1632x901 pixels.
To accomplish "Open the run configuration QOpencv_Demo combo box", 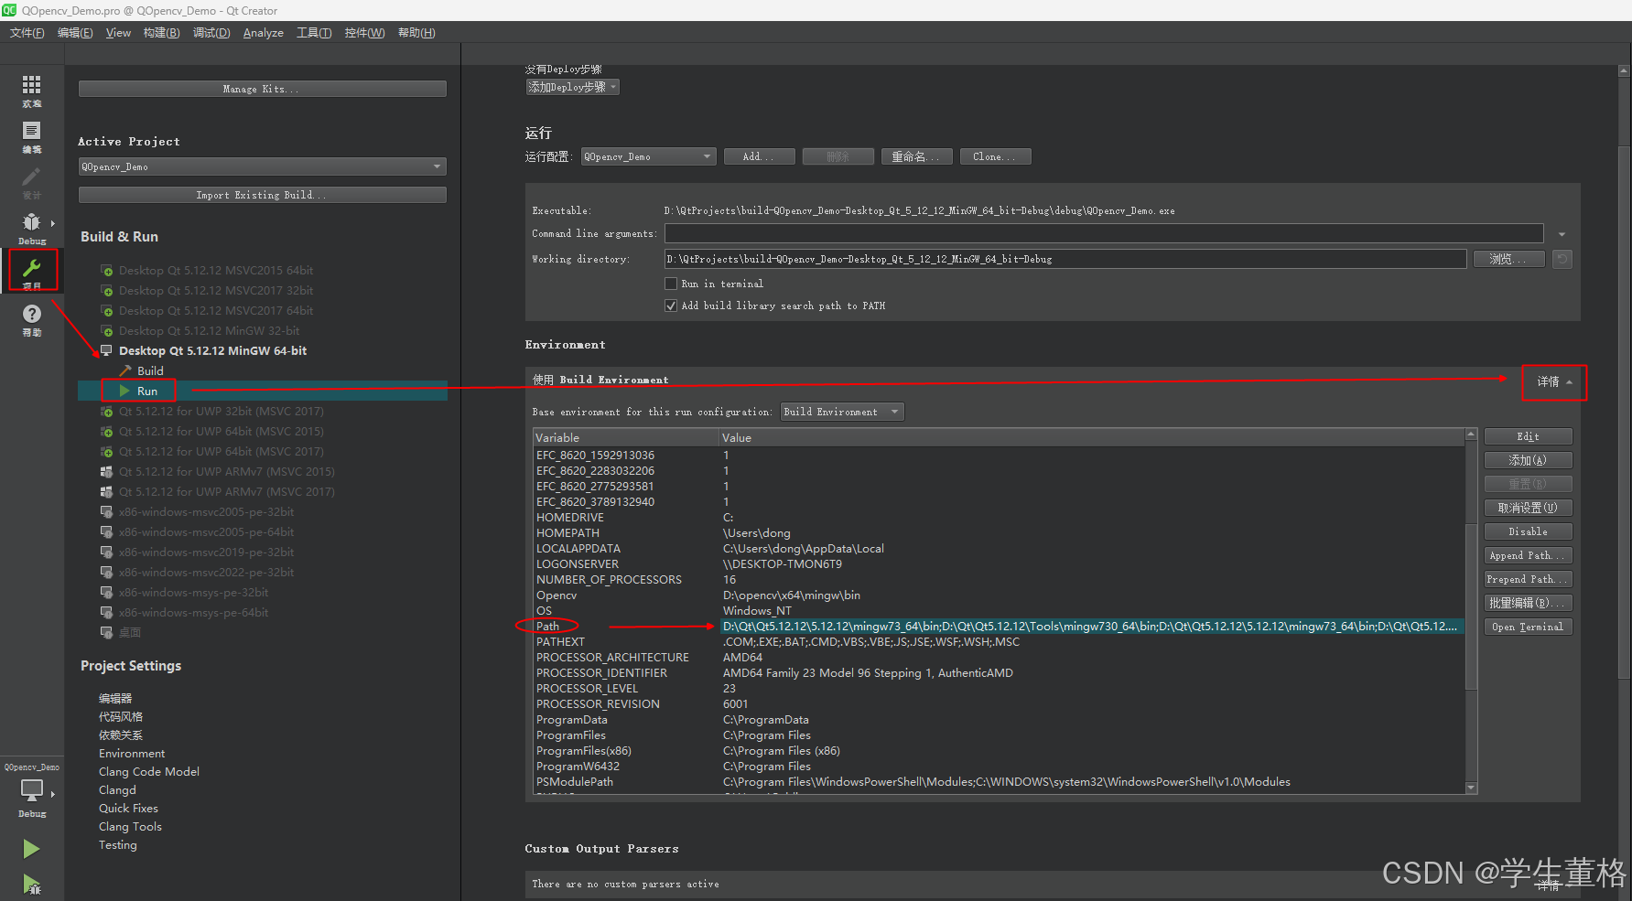I will [x=649, y=156].
